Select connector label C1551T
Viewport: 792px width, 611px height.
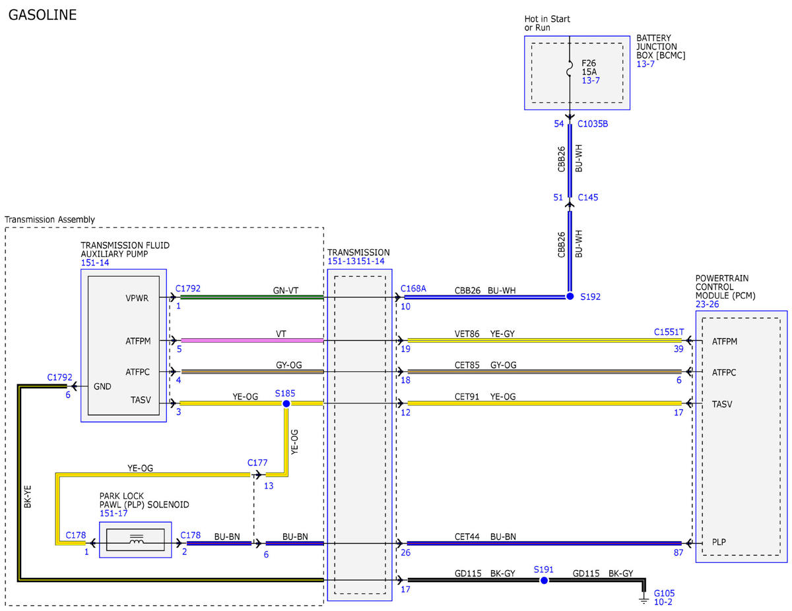[669, 332]
